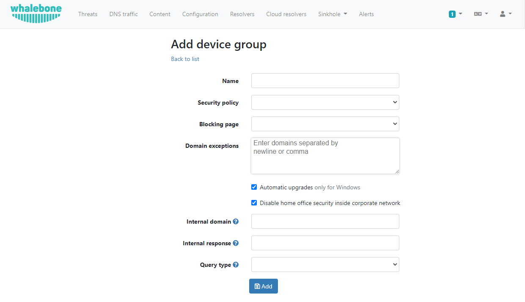Expand the Query type dropdown
This screenshot has width=525, height=302.
(x=325, y=265)
